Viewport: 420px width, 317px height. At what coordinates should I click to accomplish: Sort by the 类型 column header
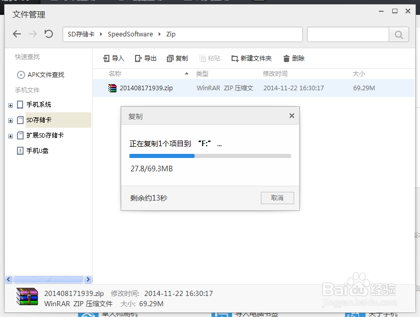pos(202,73)
